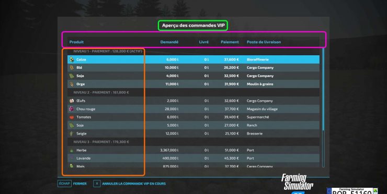The image size is (387, 194).
Task: Select the Lavande order row
Action: pyautogui.click(x=193, y=159)
